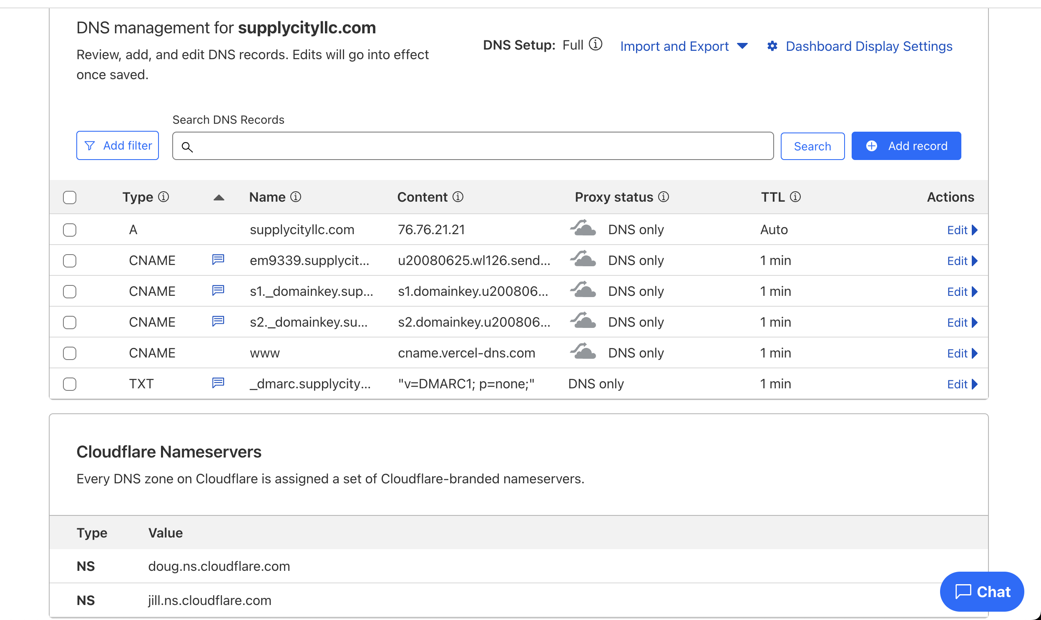Click the plus icon in Add record button

(x=871, y=146)
